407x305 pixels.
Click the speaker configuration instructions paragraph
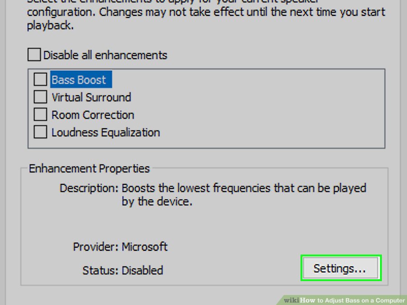pos(206,15)
